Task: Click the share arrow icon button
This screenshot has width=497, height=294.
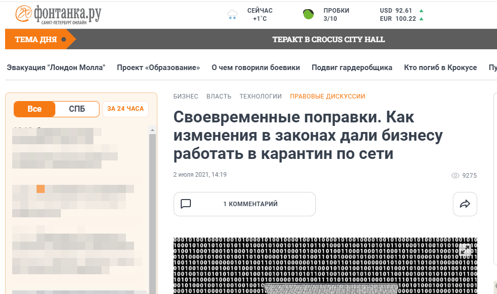Action: pos(465,204)
